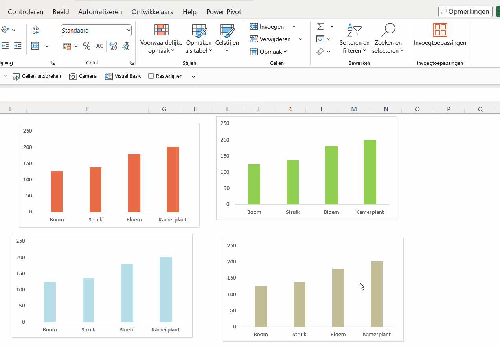Viewport: 500px width, 346px height.
Task: Click the Clear eraser icon
Action: (x=320, y=52)
